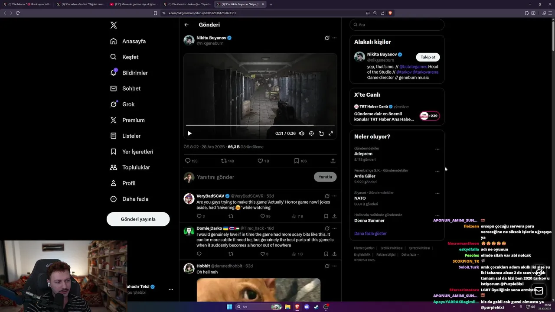Click the Brave shields icon in address bar
The width and height of the screenshot is (555, 312).
point(390,13)
